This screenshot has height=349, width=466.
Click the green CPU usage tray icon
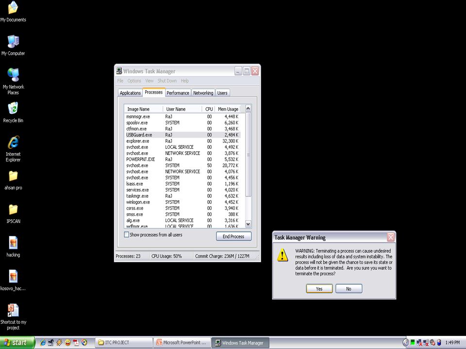[x=413, y=343]
